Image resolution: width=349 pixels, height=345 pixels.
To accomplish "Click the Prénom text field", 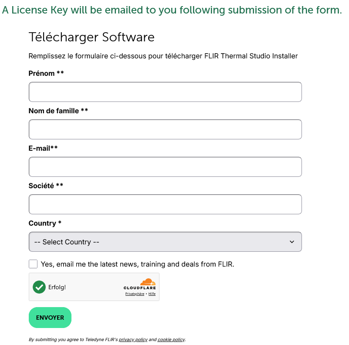I will click(165, 92).
